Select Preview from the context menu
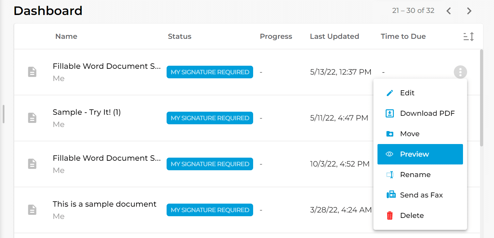The width and height of the screenshot is (494, 238). (x=414, y=154)
